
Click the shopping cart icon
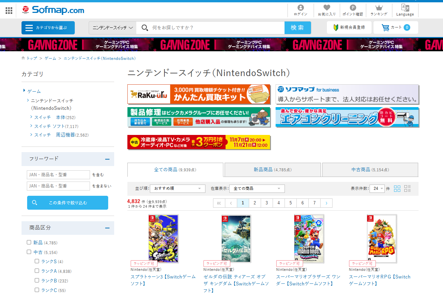[385, 27]
